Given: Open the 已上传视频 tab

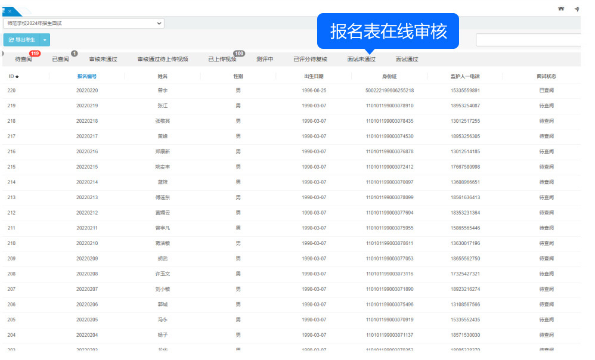Looking at the screenshot, I should tap(222, 59).
